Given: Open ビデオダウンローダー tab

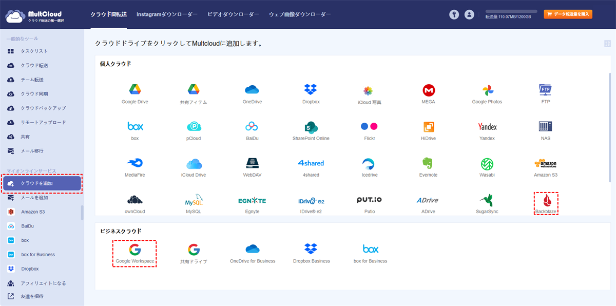Looking at the screenshot, I should coord(233,14).
